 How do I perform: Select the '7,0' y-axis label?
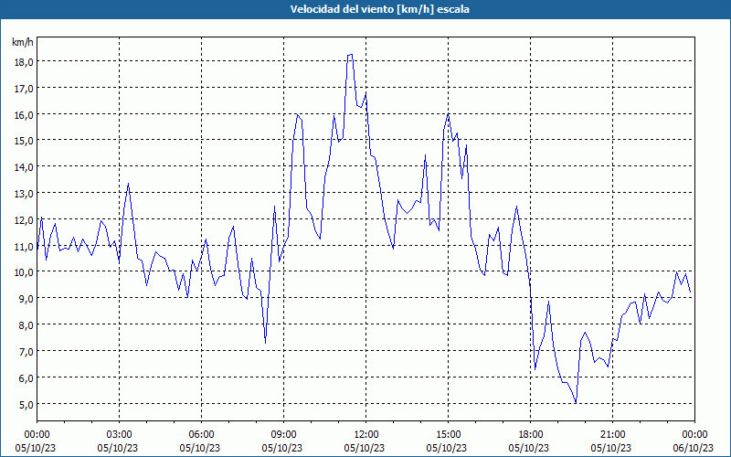click(x=26, y=351)
